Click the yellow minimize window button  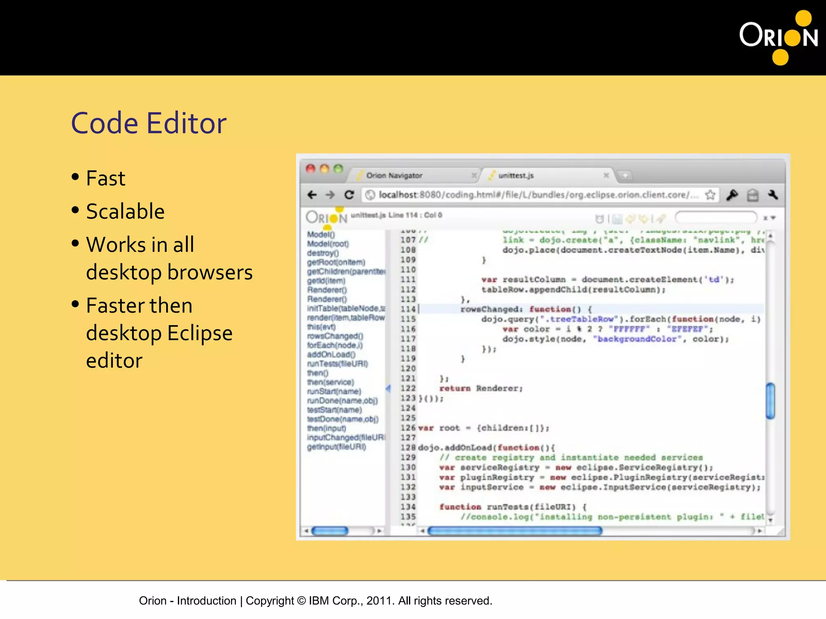click(x=324, y=168)
